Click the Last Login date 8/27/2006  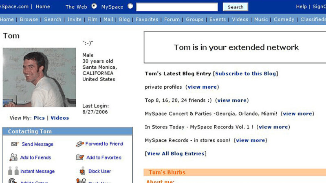click(x=95, y=112)
